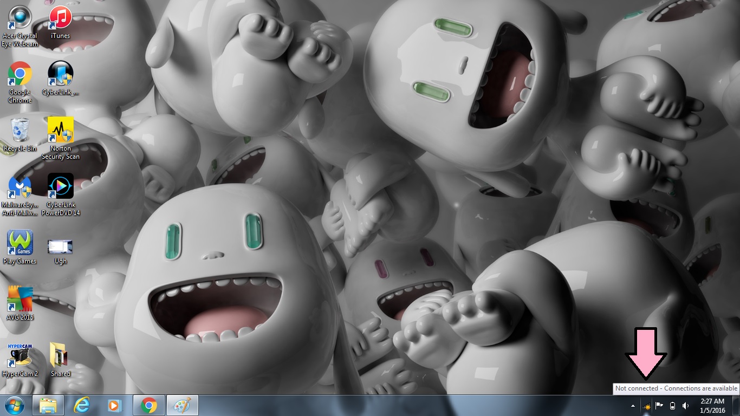Image resolution: width=740 pixels, height=416 pixels.
Task: Open the volume speaker control
Action: pyautogui.click(x=685, y=406)
